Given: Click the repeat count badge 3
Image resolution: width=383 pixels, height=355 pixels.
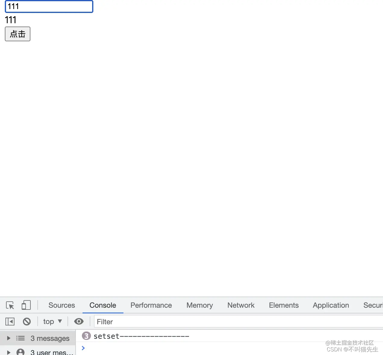Looking at the screenshot, I should click(x=86, y=336).
